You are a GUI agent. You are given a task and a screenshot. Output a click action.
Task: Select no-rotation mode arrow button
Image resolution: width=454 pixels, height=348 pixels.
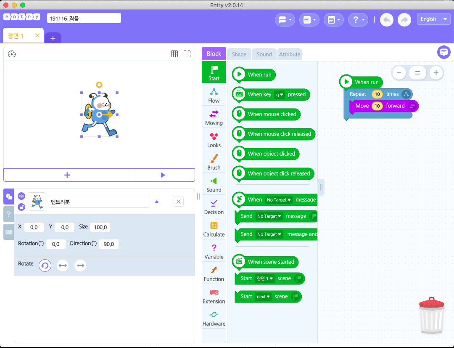[x=80, y=266]
